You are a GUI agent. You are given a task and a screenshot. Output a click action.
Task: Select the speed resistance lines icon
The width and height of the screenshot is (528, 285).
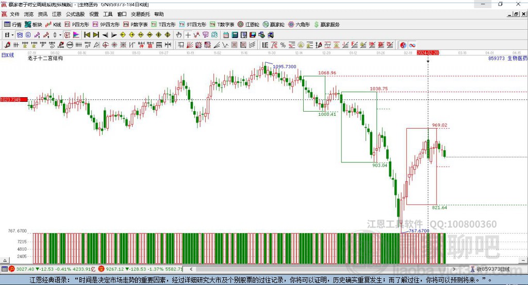pos(217,45)
